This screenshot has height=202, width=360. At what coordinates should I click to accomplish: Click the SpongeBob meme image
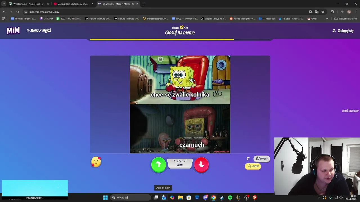click(180, 104)
